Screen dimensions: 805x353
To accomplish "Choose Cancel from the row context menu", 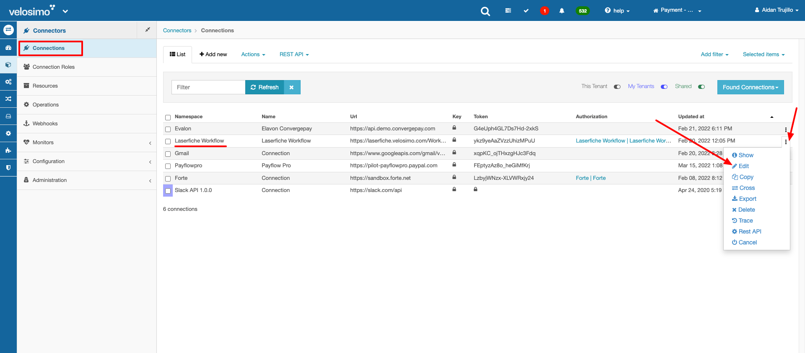I will coord(744,242).
